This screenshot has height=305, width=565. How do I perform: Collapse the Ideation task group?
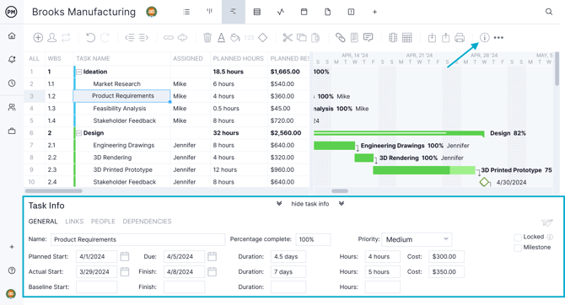pyautogui.click(x=79, y=72)
